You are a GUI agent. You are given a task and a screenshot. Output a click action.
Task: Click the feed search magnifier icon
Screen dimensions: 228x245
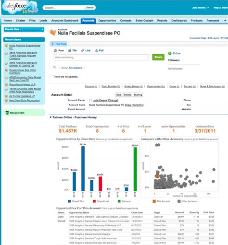pos(55,67)
